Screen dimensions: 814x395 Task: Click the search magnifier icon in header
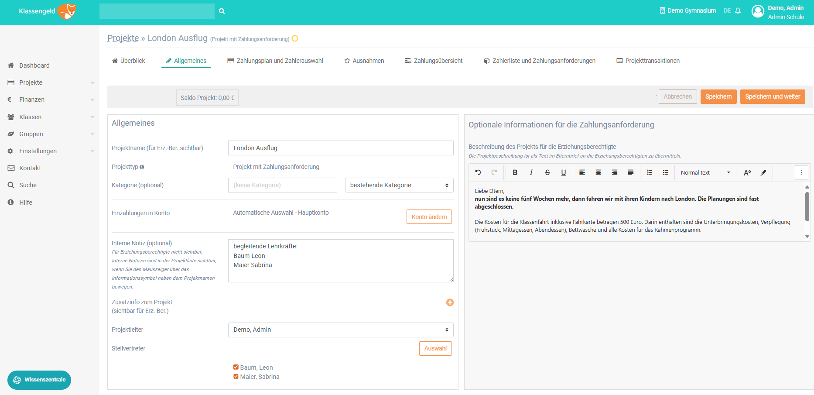tap(222, 11)
